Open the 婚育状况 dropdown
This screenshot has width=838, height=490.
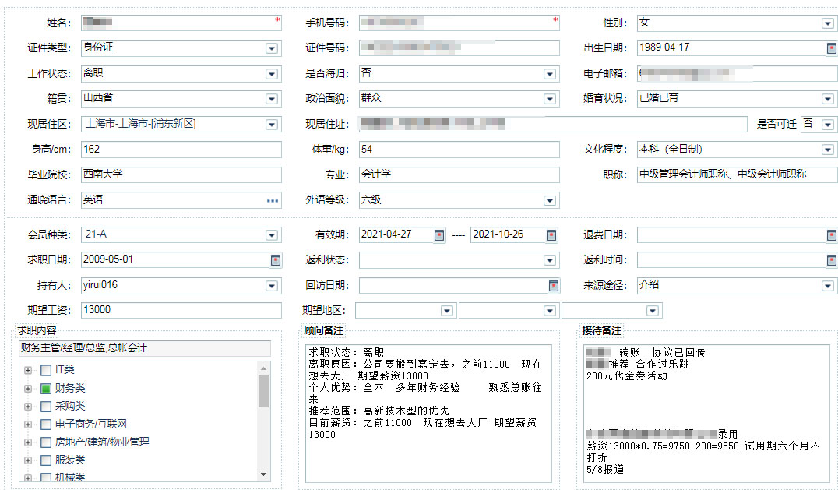827,99
